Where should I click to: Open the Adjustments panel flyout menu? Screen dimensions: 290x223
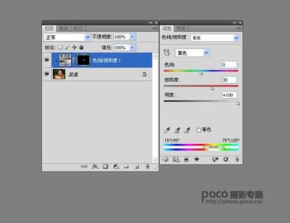tap(238, 28)
